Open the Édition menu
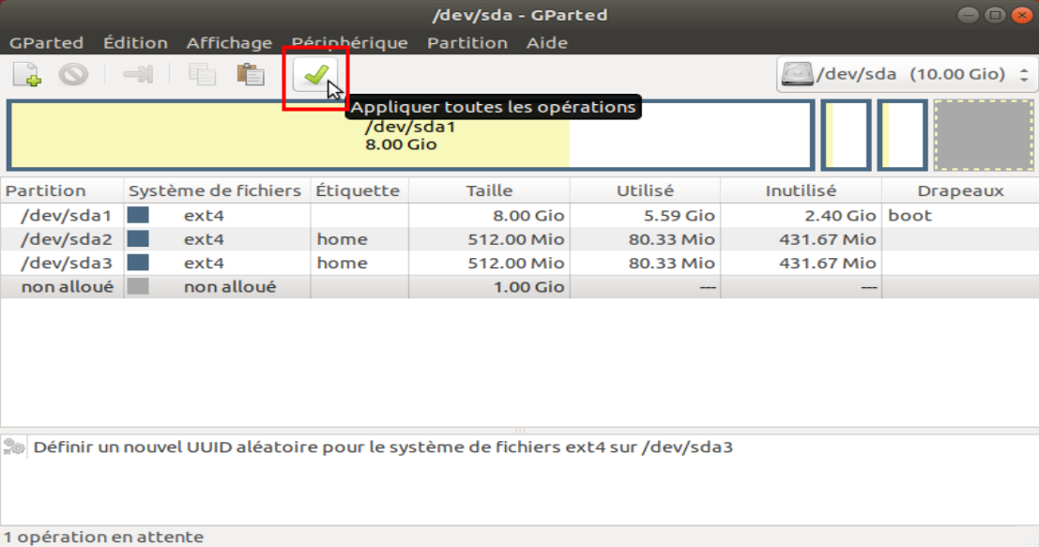Viewport: 1039px width, 547px height. pos(135,43)
